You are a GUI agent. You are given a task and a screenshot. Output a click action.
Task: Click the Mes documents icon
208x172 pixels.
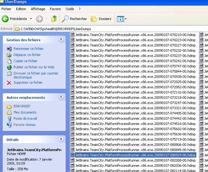[x=9, y=112]
